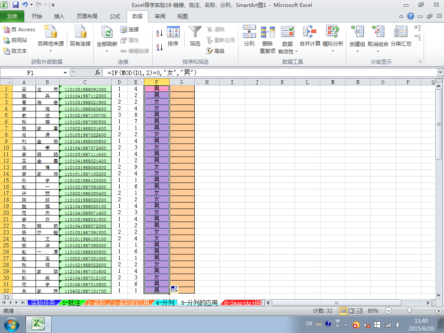Expand From Other Sources (自其他来源) dropdown
444x333 pixels.
pos(51,51)
